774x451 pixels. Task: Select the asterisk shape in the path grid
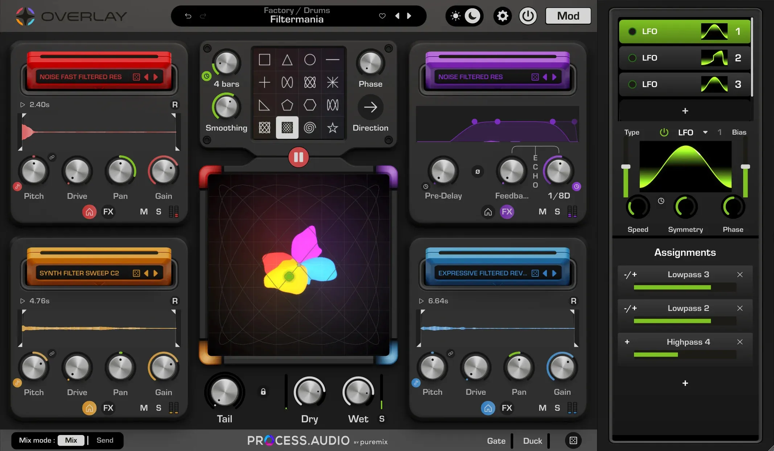pyautogui.click(x=333, y=82)
